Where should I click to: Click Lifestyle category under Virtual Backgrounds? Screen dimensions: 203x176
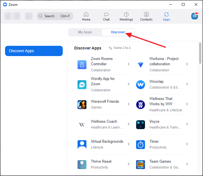pos(97,147)
